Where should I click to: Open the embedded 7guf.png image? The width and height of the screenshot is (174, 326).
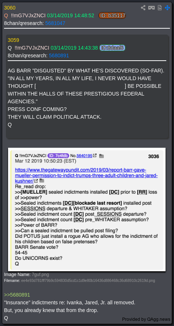(87, 209)
